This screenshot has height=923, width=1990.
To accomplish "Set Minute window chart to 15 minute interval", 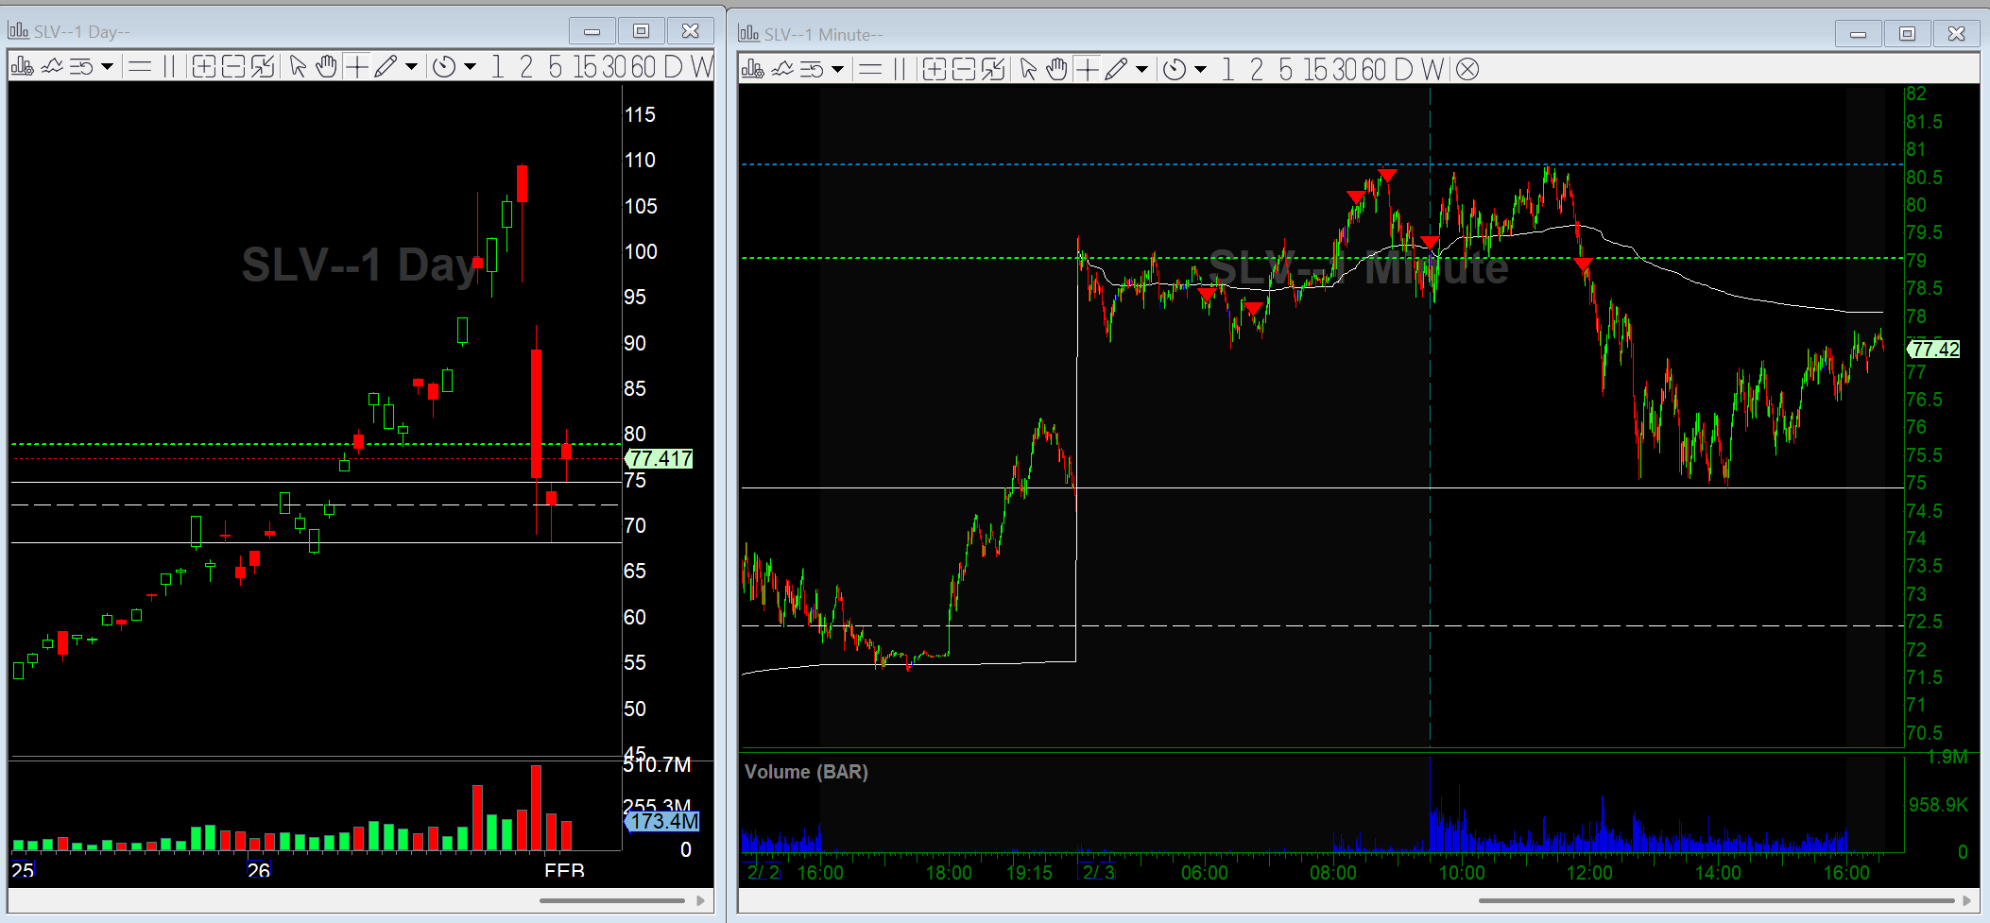I will pos(1316,70).
